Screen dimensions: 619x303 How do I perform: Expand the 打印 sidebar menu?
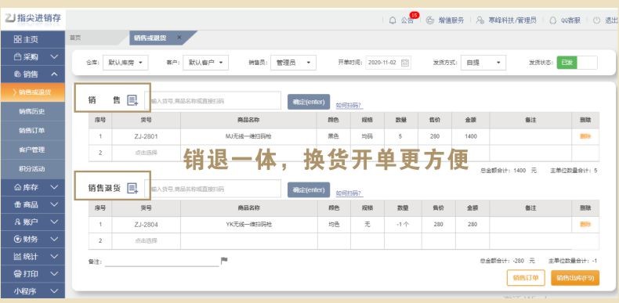pyautogui.click(x=33, y=274)
